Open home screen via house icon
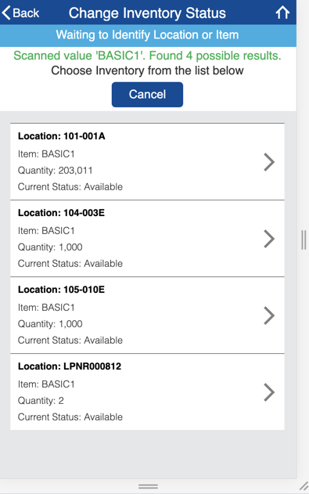 (282, 13)
